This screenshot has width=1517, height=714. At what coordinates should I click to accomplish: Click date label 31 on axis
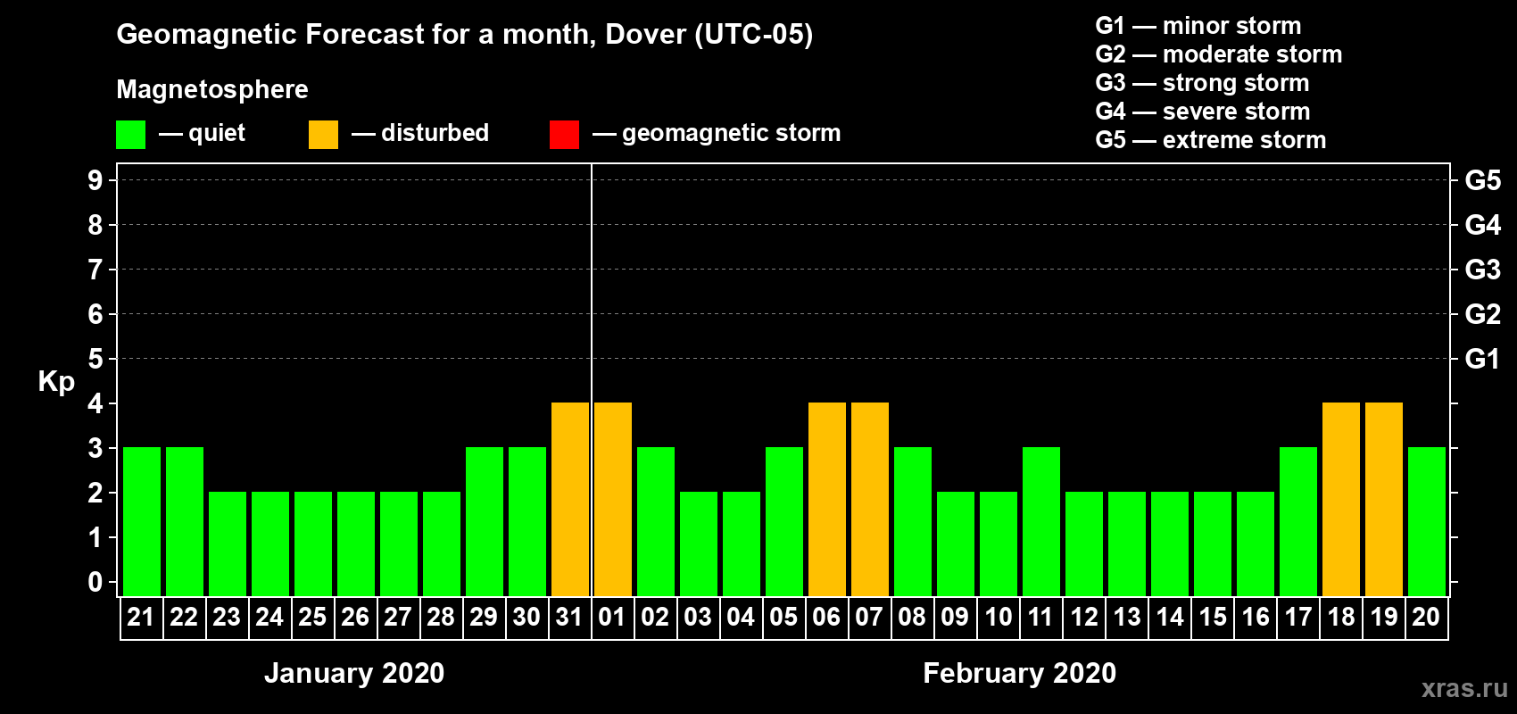click(569, 617)
